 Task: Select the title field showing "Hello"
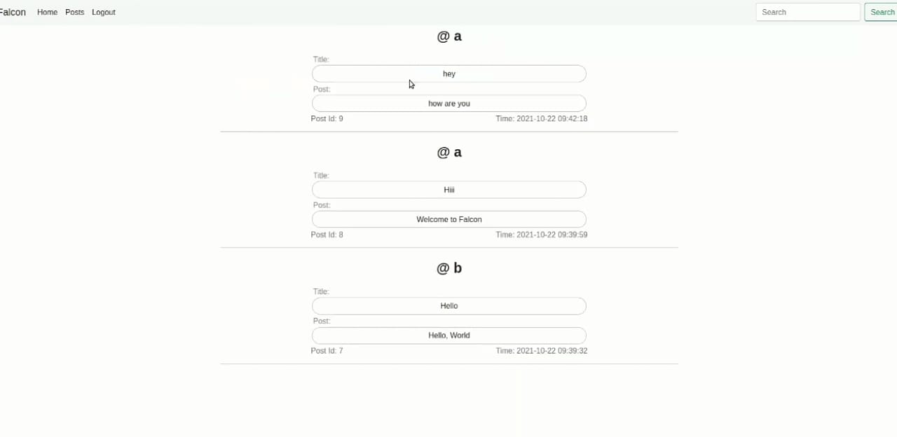[449, 306]
